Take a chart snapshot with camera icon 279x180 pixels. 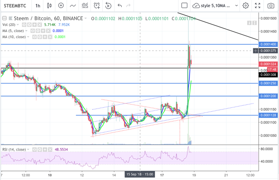click(x=271, y=6)
